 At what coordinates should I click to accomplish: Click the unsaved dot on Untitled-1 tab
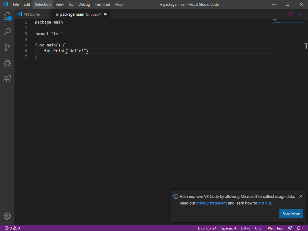pyautogui.click(x=105, y=14)
